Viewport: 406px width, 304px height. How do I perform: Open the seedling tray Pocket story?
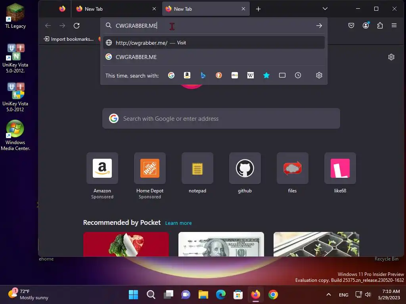tap(316, 244)
